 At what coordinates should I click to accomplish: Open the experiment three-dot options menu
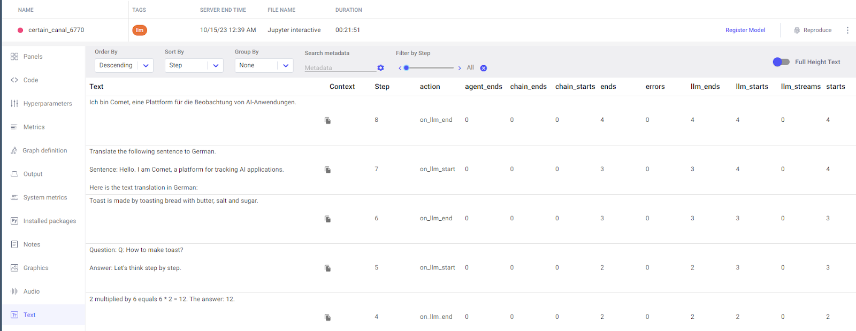click(847, 30)
